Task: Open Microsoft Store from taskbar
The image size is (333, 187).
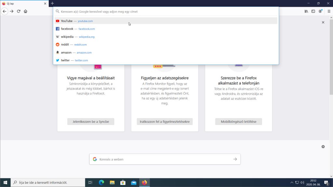Action: click(x=123, y=182)
